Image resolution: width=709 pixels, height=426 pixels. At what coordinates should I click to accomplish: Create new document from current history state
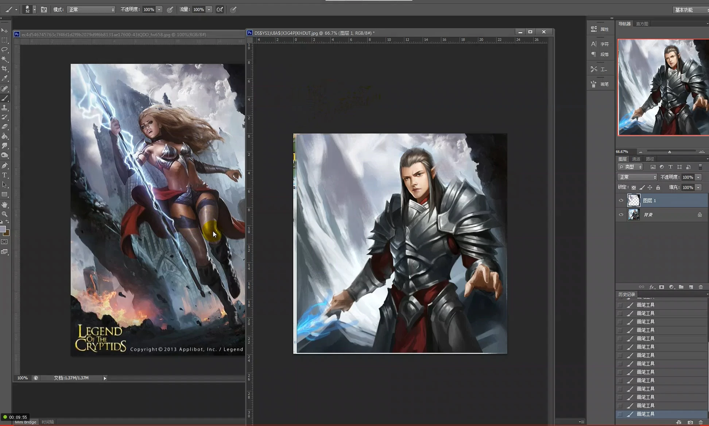[678, 422]
